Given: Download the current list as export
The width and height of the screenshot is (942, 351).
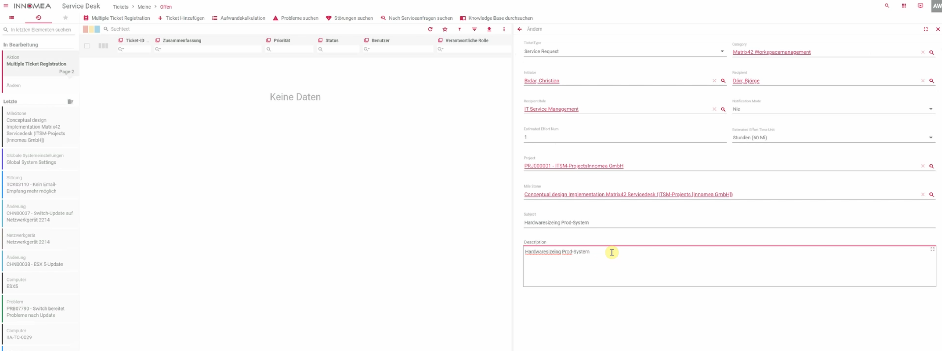Looking at the screenshot, I should click(489, 29).
